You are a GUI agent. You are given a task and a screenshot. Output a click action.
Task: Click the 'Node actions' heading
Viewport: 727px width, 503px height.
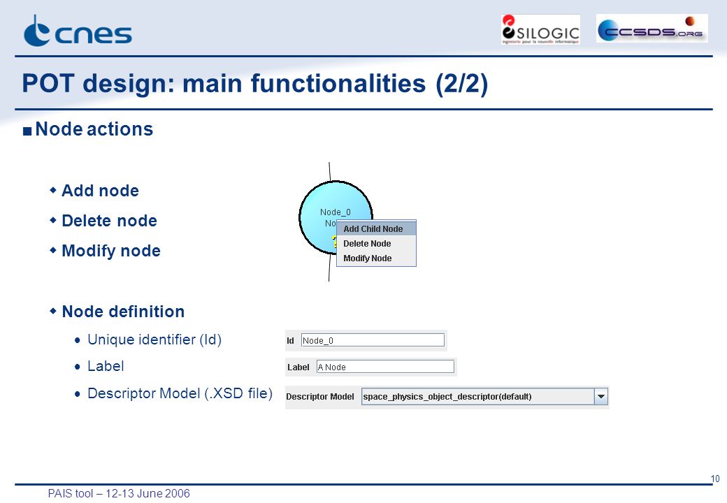(x=94, y=129)
